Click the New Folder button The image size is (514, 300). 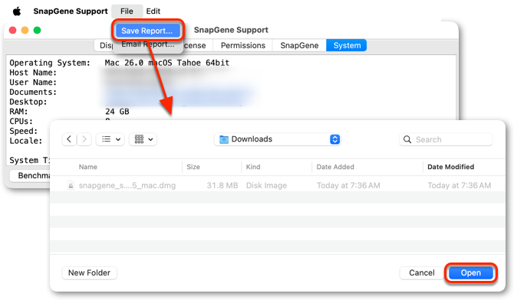click(90, 273)
